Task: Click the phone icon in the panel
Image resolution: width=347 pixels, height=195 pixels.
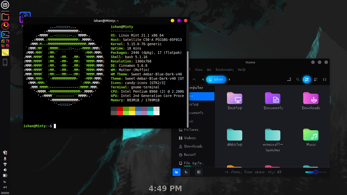Action: [5, 62]
